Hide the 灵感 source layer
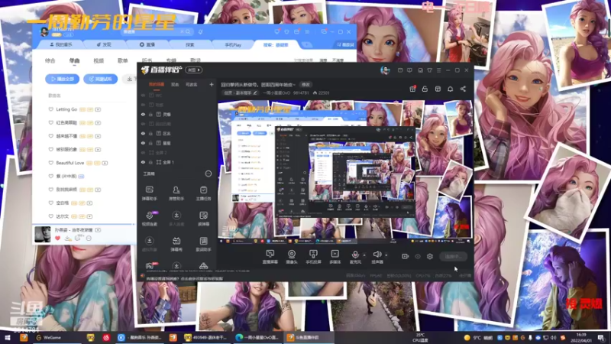Screen dimensions: 611x344 coord(143,115)
